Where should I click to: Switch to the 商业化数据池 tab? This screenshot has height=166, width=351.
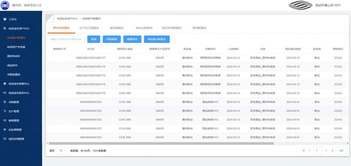144,28
